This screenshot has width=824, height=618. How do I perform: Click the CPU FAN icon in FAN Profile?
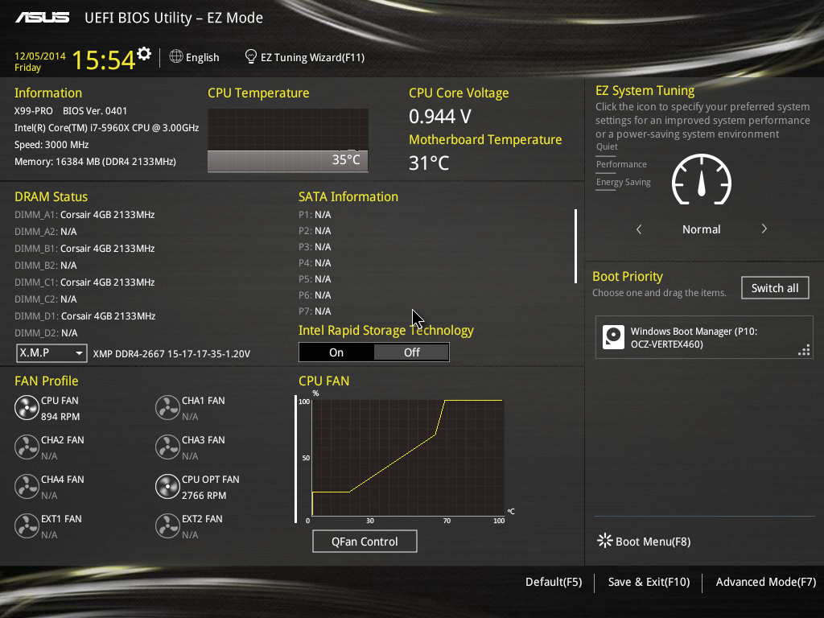point(27,408)
